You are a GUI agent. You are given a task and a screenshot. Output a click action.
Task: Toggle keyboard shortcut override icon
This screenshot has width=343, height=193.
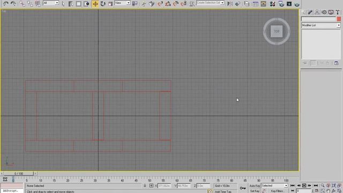click(x=152, y=4)
